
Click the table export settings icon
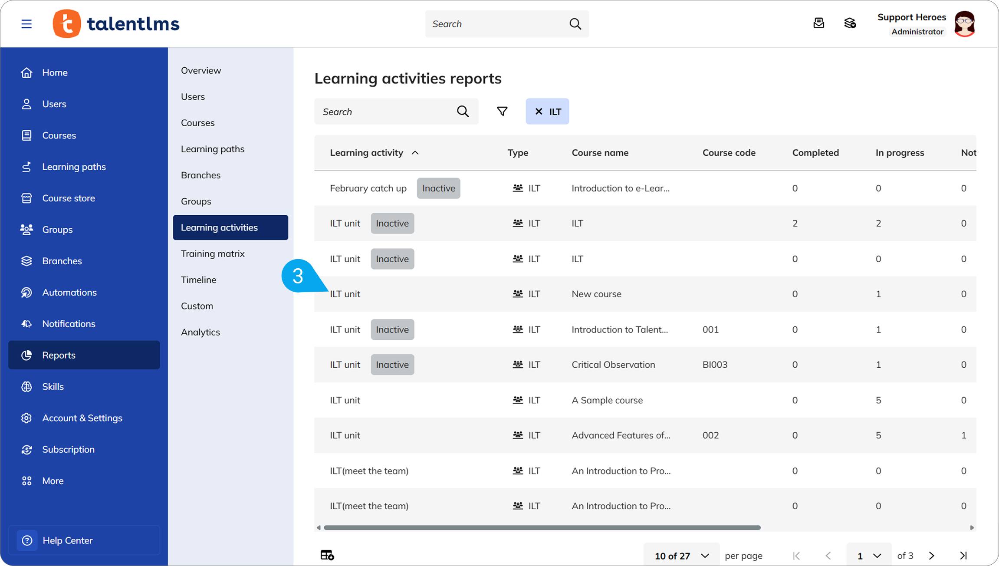pos(327,555)
